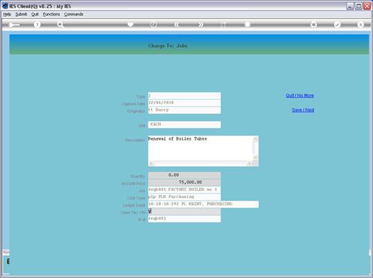Click the unit price field showing 75,000.00
The width and height of the screenshot is (373, 278).
(184, 183)
